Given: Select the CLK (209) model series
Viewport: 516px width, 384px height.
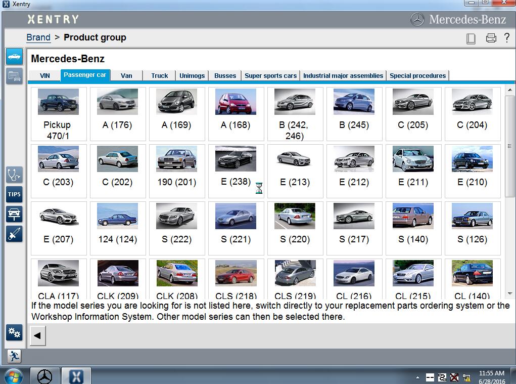Looking at the screenshot, I should point(118,279).
